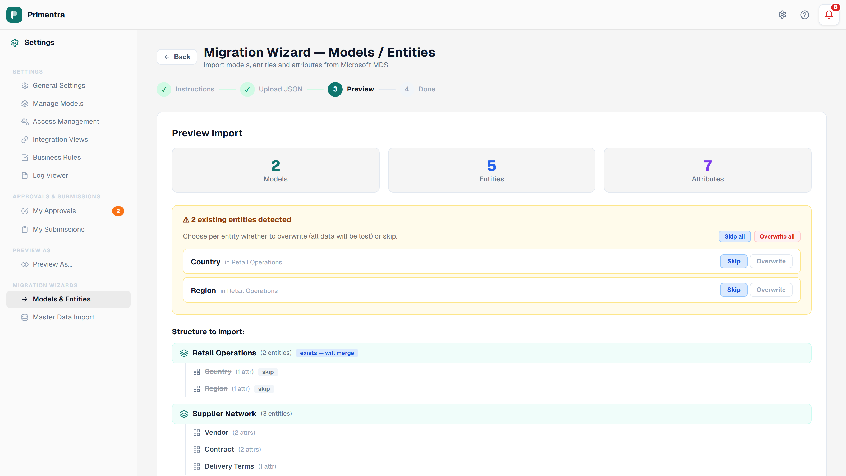
Task: Click the Access Management users icon
Action: click(25, 122)
